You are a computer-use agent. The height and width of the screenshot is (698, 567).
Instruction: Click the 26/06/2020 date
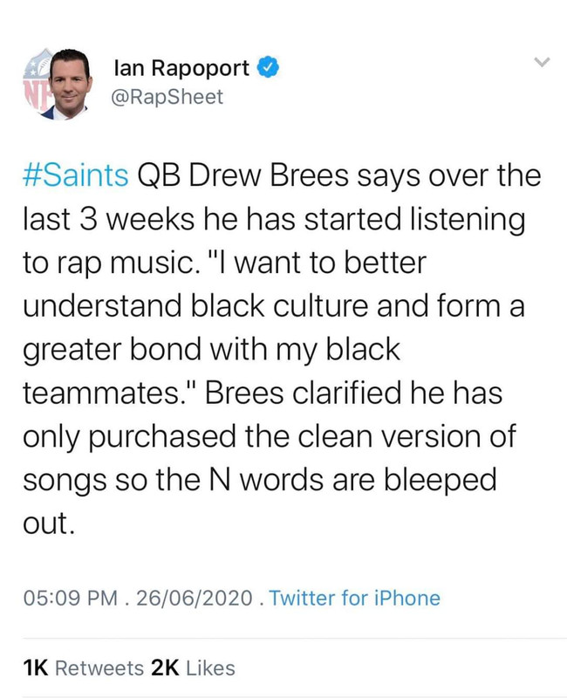pos(195,598)
